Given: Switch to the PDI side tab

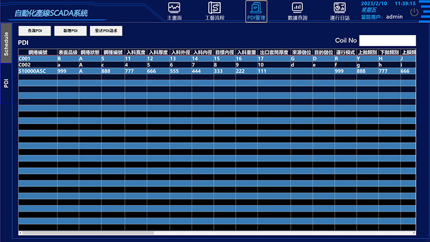Looking at the screenshot, I should pyautogui.click(x=6, y=83).
